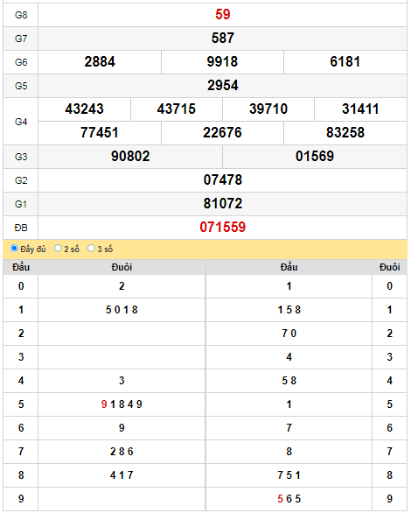Click the G7 result 587
Viewport: 411px width, 513px height.
click(222, 38)
